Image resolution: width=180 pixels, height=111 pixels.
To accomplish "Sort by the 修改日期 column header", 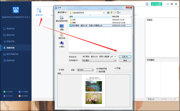I will pyautogui.click(x=121, y=17).
